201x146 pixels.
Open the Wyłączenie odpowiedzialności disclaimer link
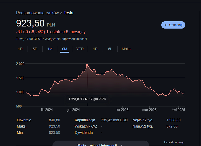66,39
